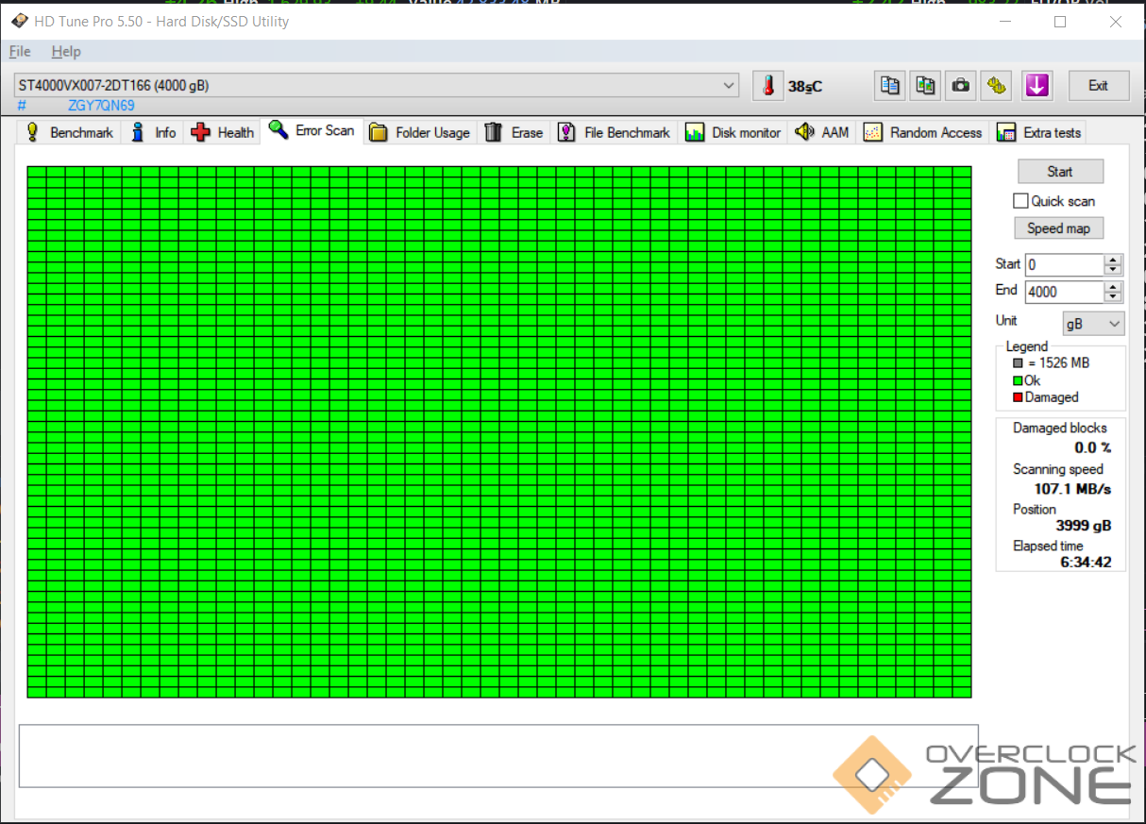The width and height of the screenshot is (1146, 824).
Task: Click the Speed map button
Action: [x=1058, y=228]
